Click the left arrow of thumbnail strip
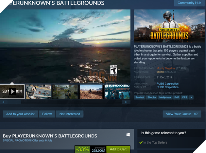The height and width of the screenshot is (153, 206). tap(3, 102)
